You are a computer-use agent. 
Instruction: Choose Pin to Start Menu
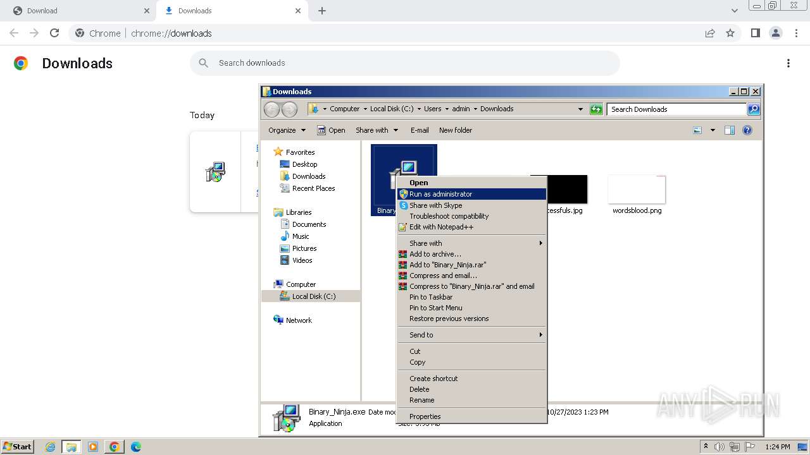click(x=471, y=308)
